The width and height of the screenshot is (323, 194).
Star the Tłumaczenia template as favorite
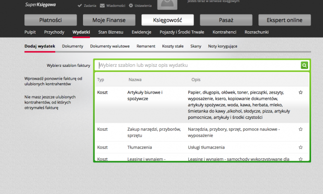click(x=301, y=147)
